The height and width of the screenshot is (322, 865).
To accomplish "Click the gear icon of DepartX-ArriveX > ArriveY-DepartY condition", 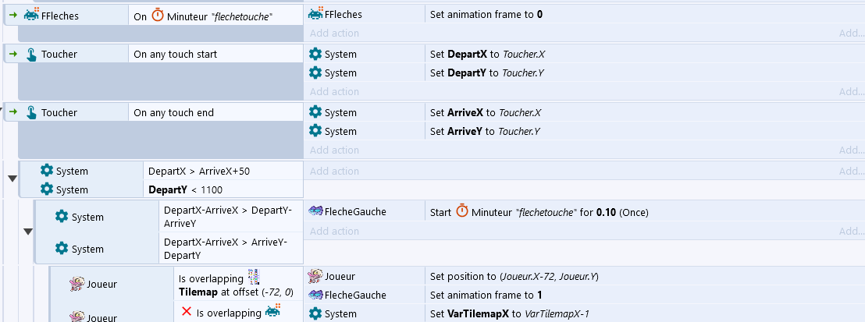I will (x=62, y=249).
